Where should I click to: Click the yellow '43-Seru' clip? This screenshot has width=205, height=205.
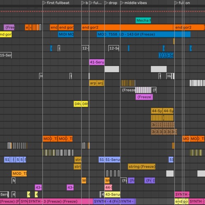click(x=112, y=194)
